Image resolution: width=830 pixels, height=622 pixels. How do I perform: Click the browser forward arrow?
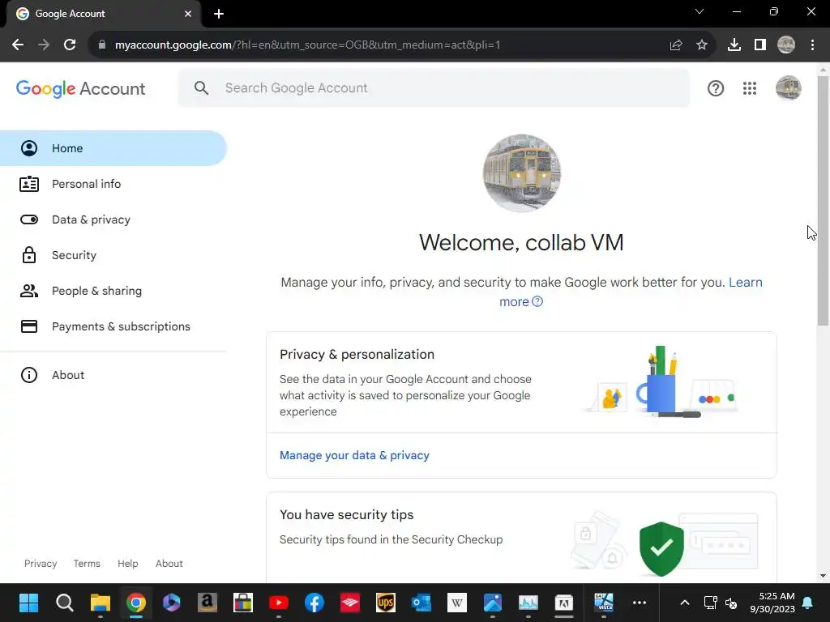[44, 45]
